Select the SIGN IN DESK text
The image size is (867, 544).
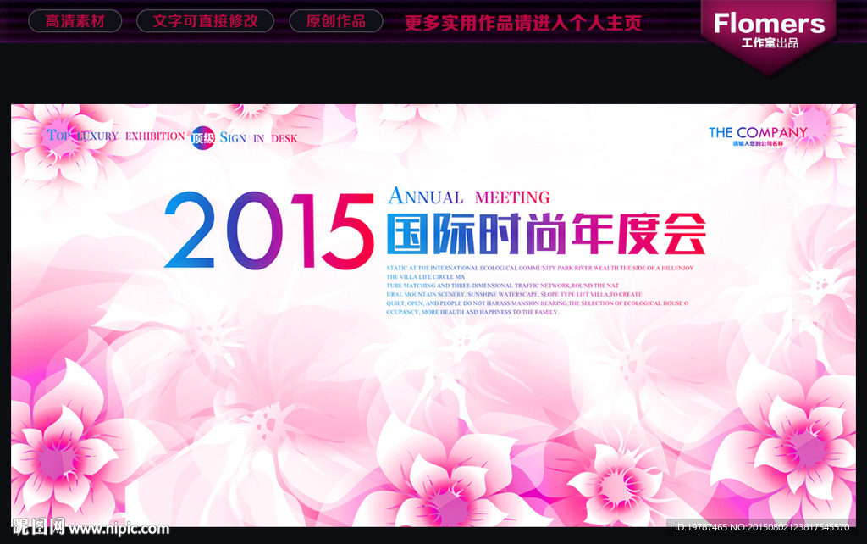[259, 138]
